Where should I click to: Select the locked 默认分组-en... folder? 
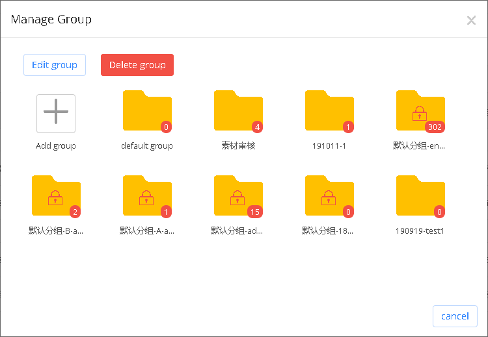[x=420, y=110]
